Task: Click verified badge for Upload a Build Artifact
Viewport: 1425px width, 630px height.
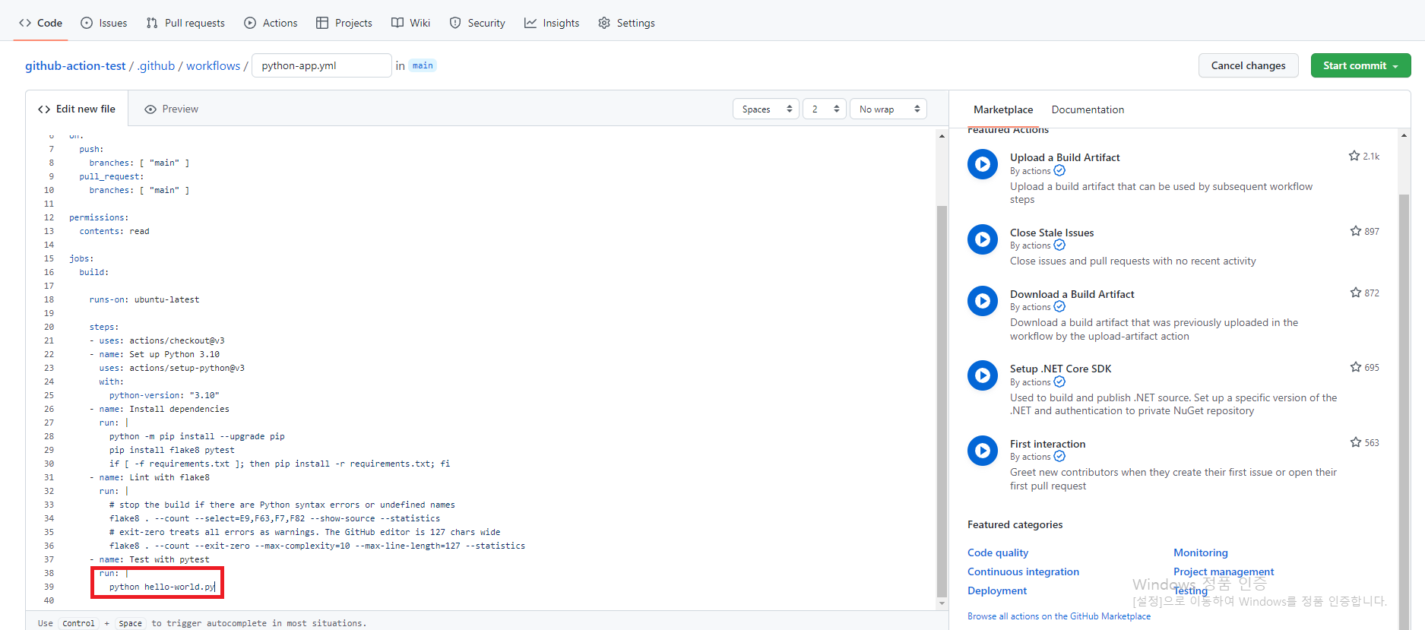Action: [1059, 170]
